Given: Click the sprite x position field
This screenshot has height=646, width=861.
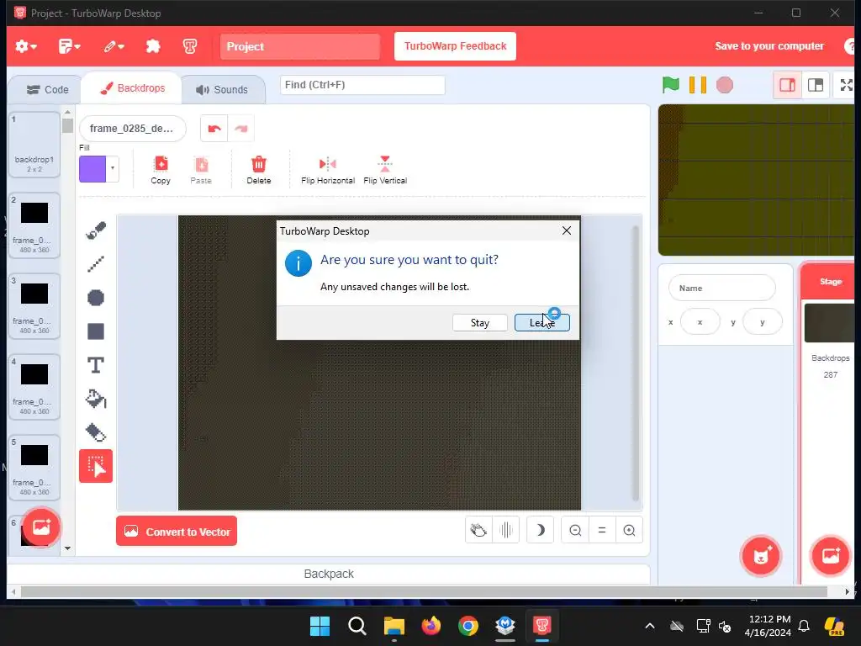Looking at the screenshot, I should [x=700, y=322].
